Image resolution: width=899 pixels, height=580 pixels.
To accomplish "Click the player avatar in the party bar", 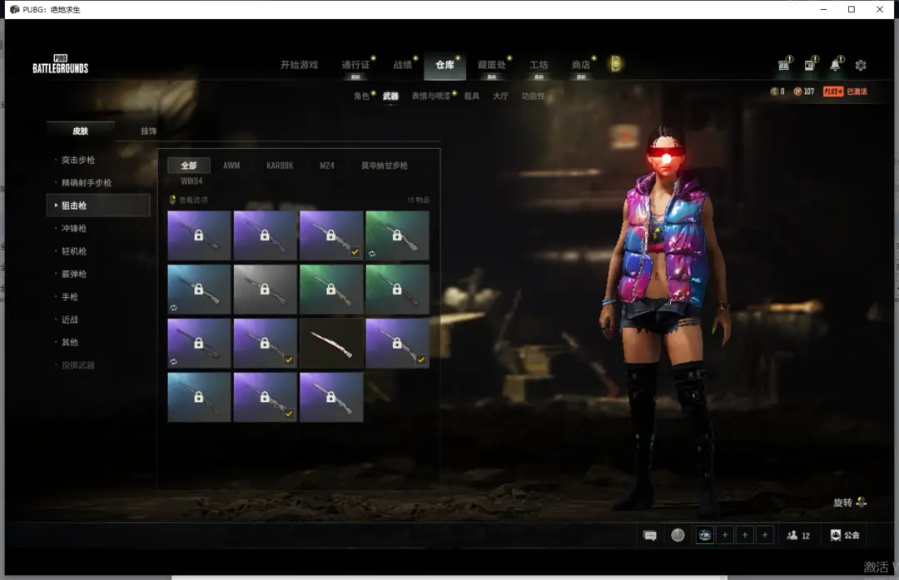I will pyautogui.click(x=705, y=535).
